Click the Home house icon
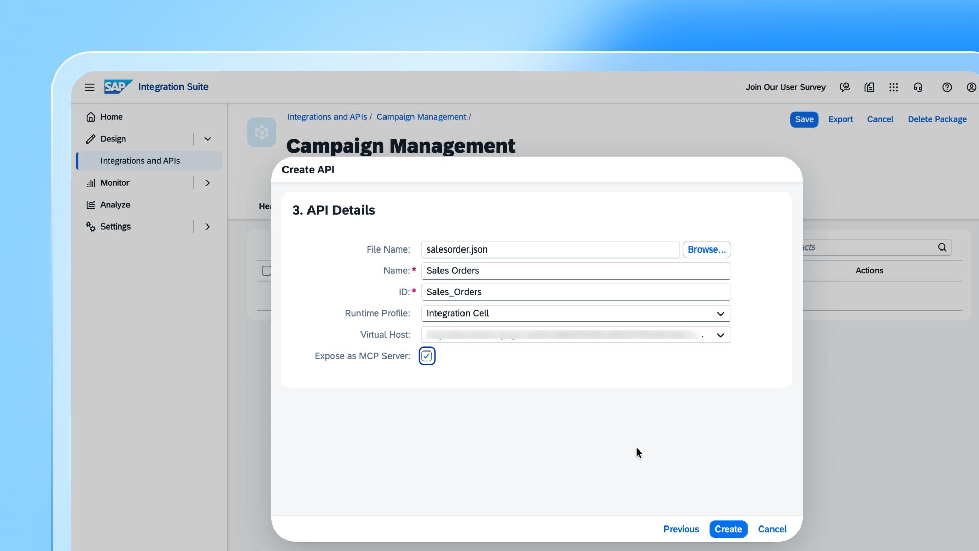 pyautogui.click(x=91, y=117)
